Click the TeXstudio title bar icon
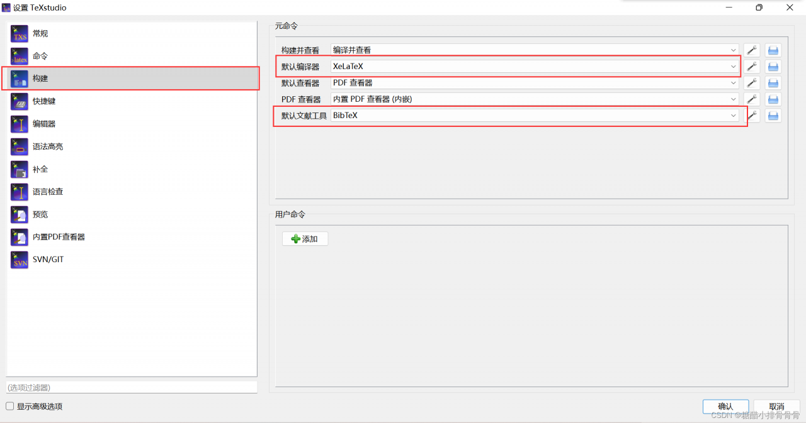 (6, 8)
